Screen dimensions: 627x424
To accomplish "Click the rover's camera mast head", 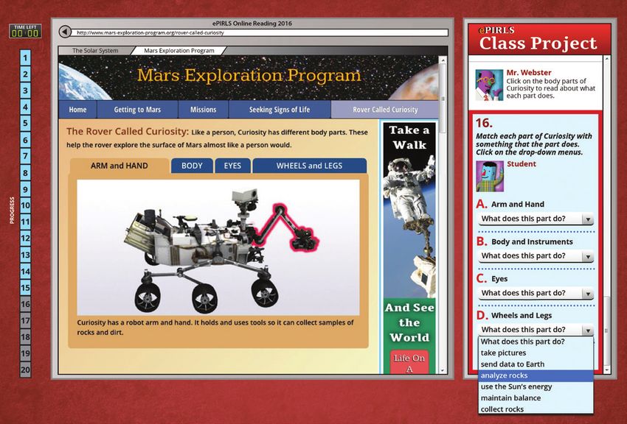I will [x=245, y=197].
